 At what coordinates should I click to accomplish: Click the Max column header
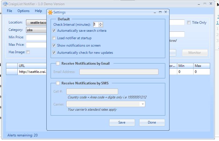(202, 66)
